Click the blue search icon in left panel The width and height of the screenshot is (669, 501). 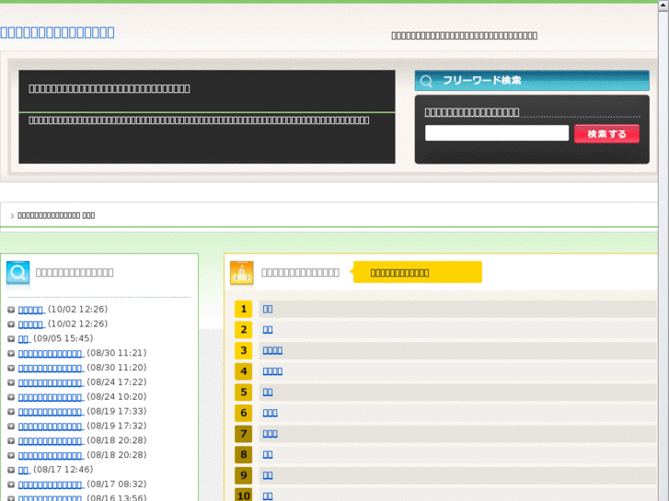pos(17,273)
